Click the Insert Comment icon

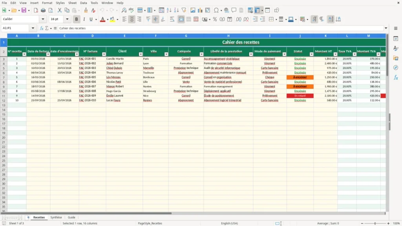tap(234, 10)
